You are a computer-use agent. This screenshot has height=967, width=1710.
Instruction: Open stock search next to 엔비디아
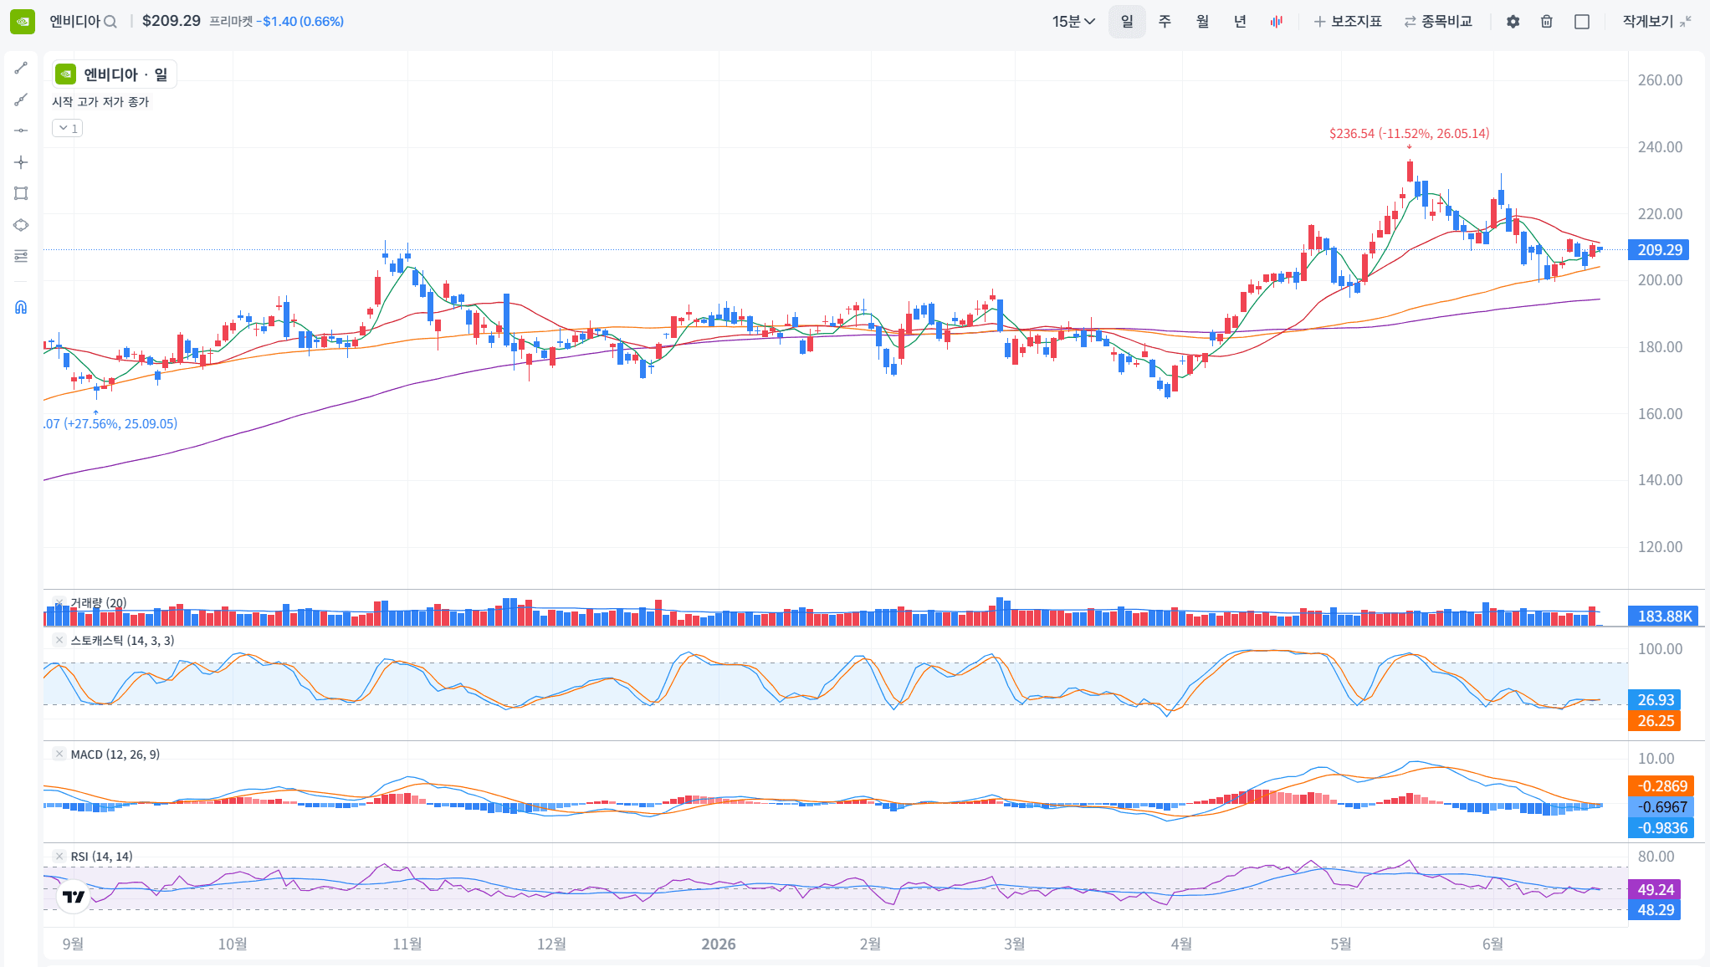pyautogui.click(x=110, y=22)
